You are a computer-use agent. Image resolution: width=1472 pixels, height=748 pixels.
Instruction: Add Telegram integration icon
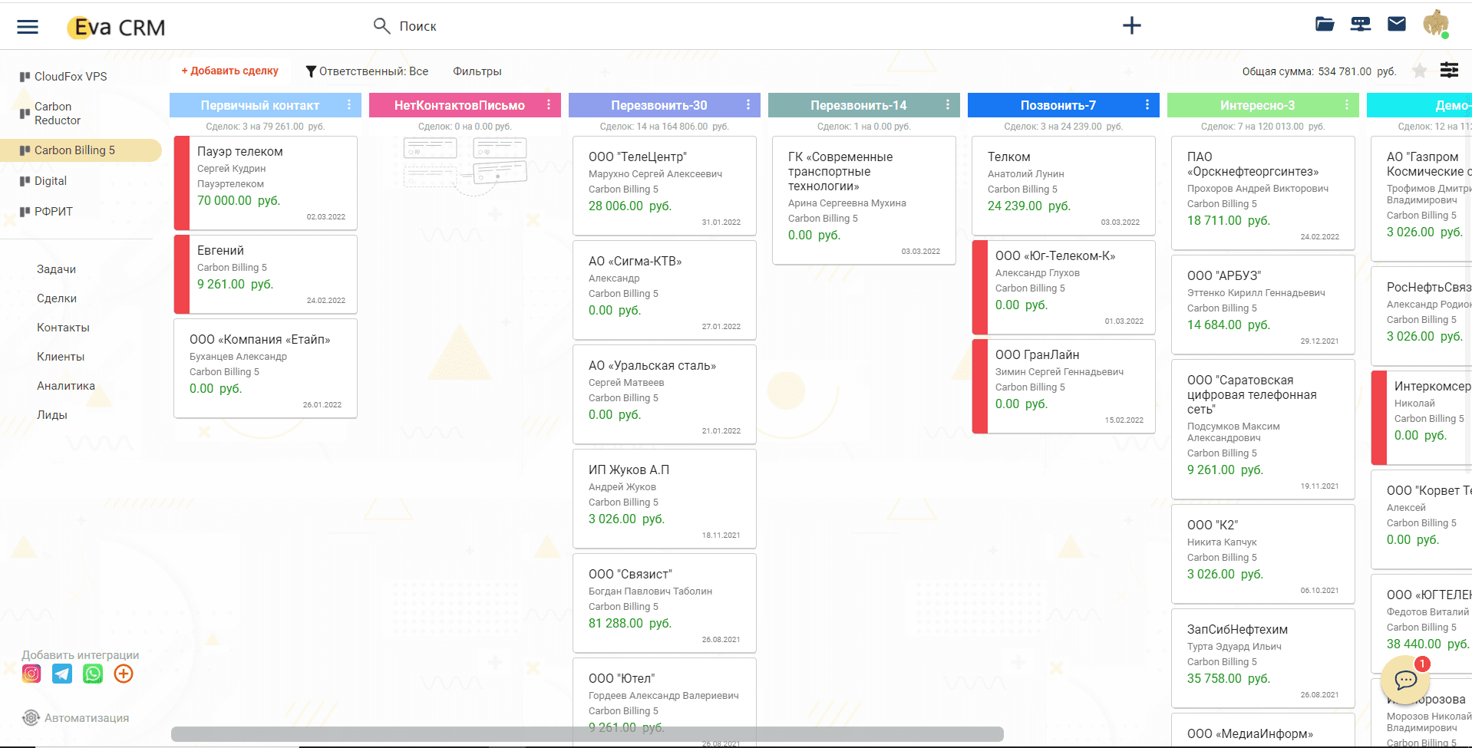[62, 674]
